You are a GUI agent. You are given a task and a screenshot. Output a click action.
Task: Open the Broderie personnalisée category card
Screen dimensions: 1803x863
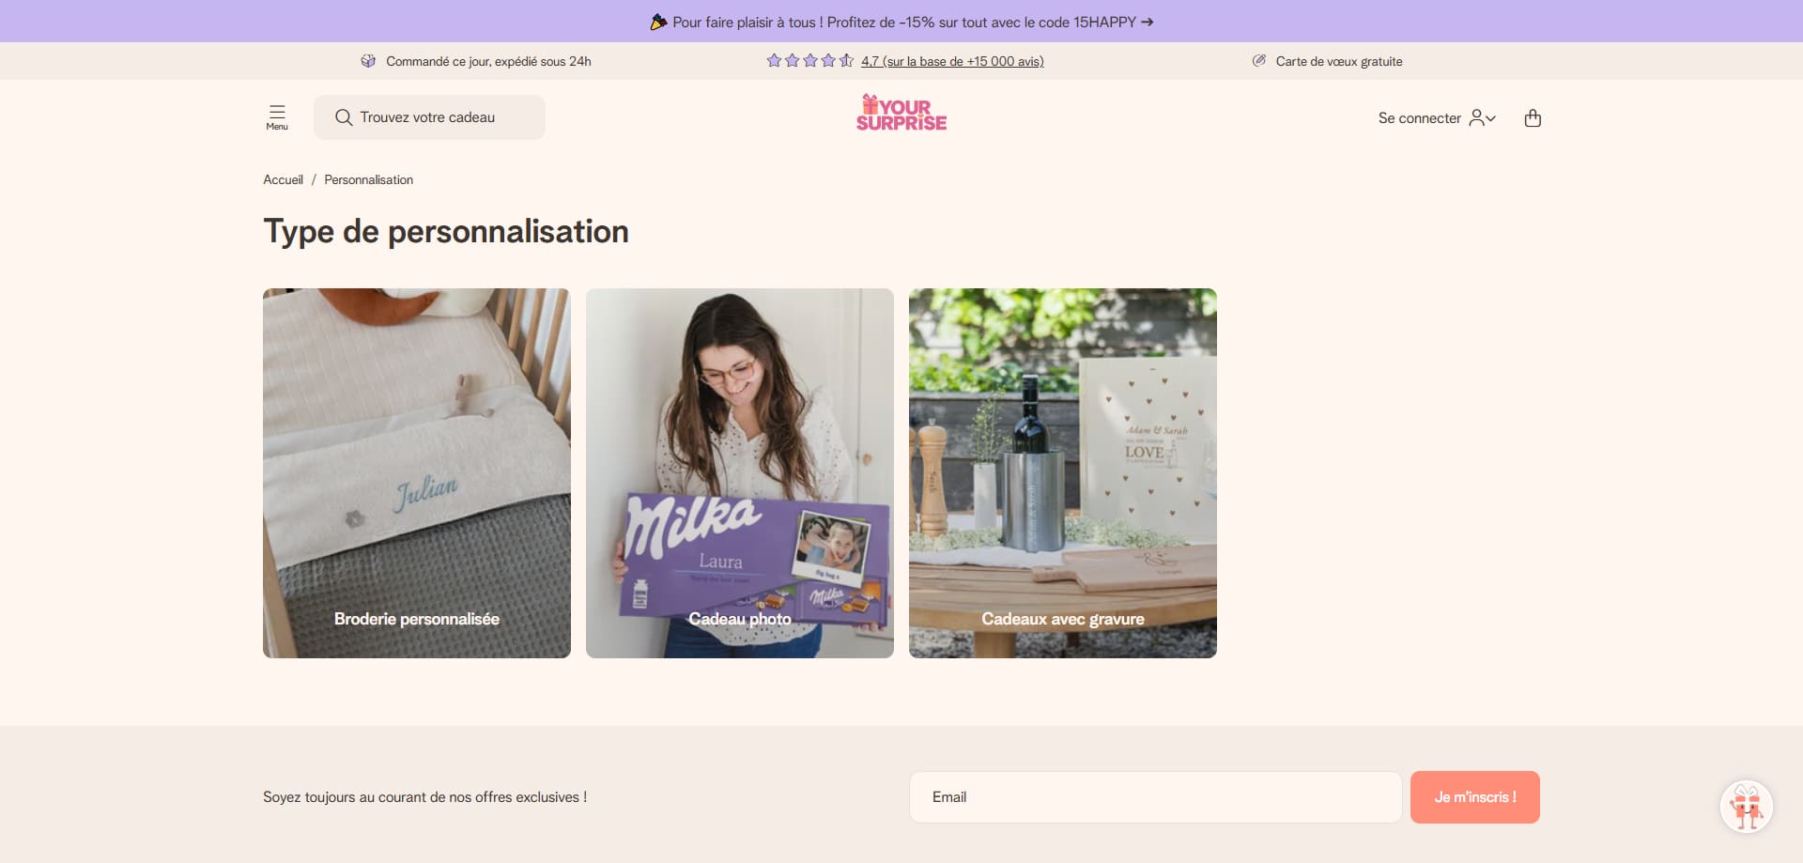coord(417,473)
